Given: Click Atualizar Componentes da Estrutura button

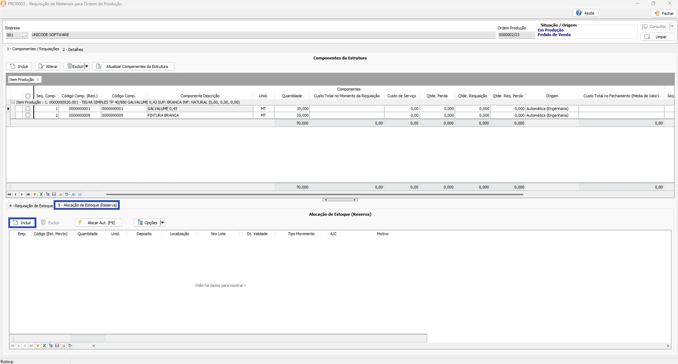Looking at the screenshot, I should [133, 67].
